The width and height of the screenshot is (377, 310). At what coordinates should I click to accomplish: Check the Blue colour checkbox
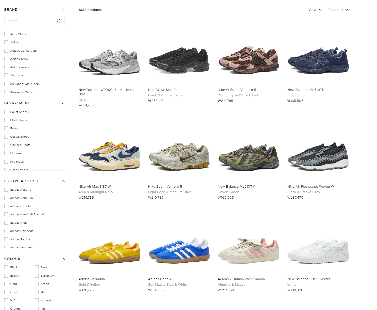click(x=37, y=267)
